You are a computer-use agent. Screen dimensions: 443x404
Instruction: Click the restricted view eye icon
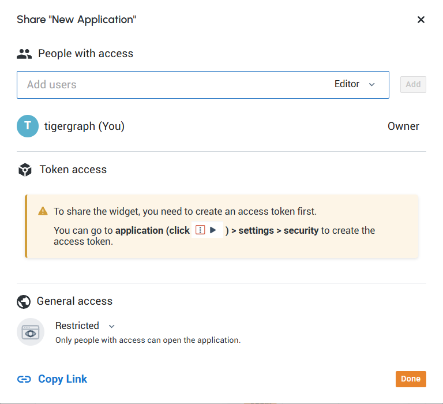tap(31, 332)
